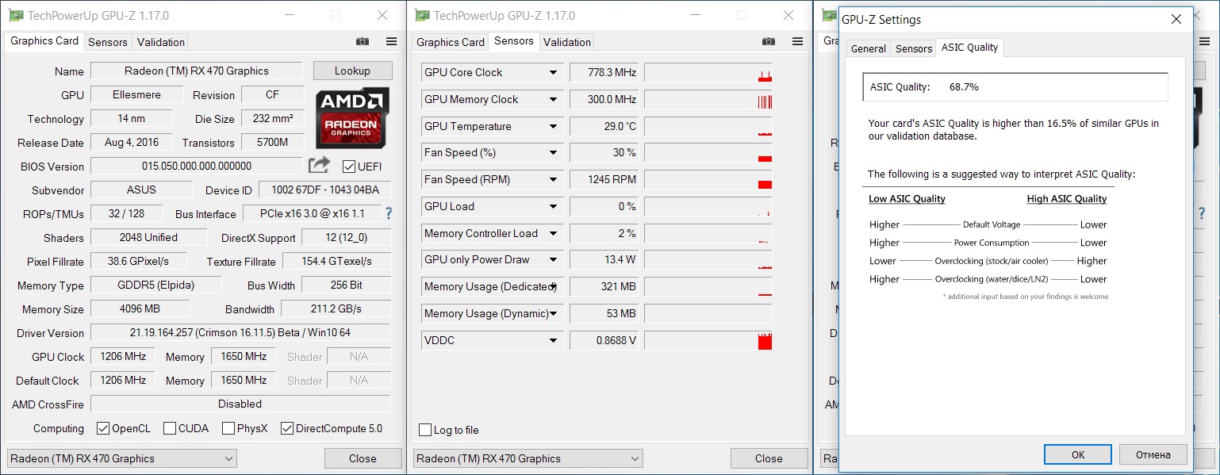1220x475 pixels.
Task: Click the GPU Core Clock history graph
Action: click(708, 72)
